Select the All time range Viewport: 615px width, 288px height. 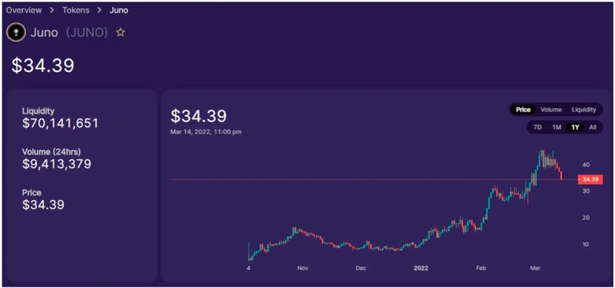(593, 127)
